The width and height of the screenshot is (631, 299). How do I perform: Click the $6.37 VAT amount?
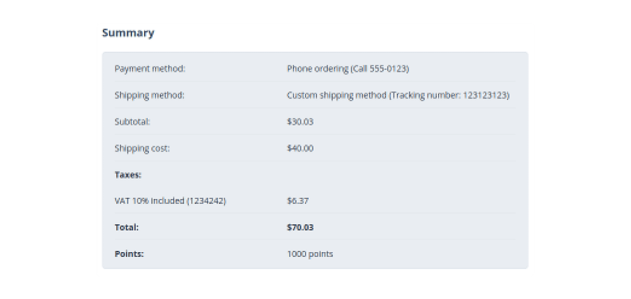(x=298, y=201)
